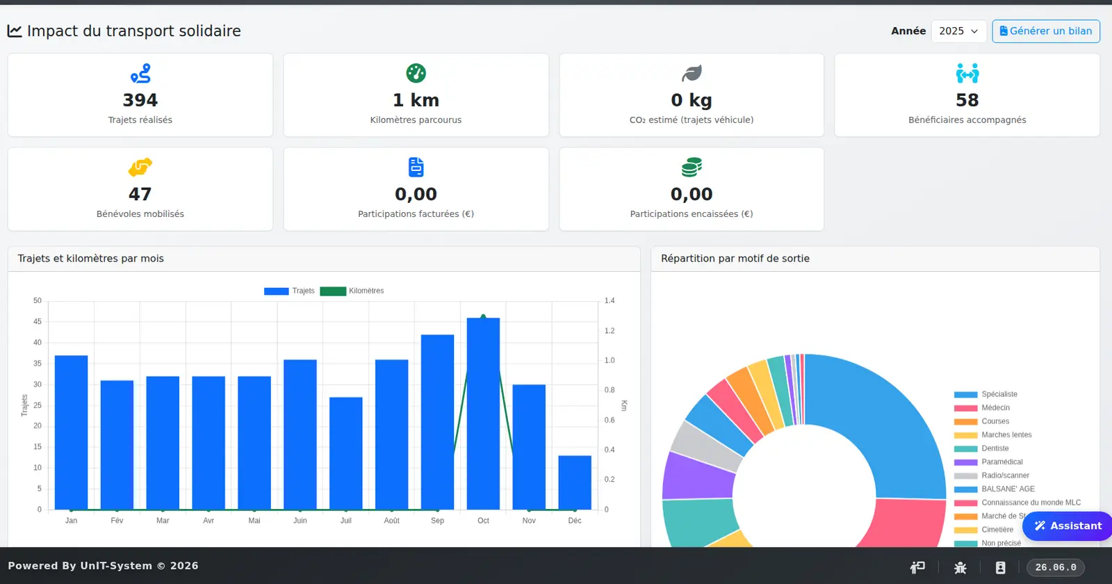Click the Juil bar in the monthly chart
This screenshot has height=584, width=1112.
pyautogui.click(x=346, y=453)
